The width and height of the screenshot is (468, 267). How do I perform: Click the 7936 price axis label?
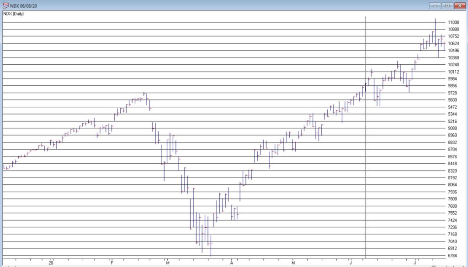coord(453,192)
